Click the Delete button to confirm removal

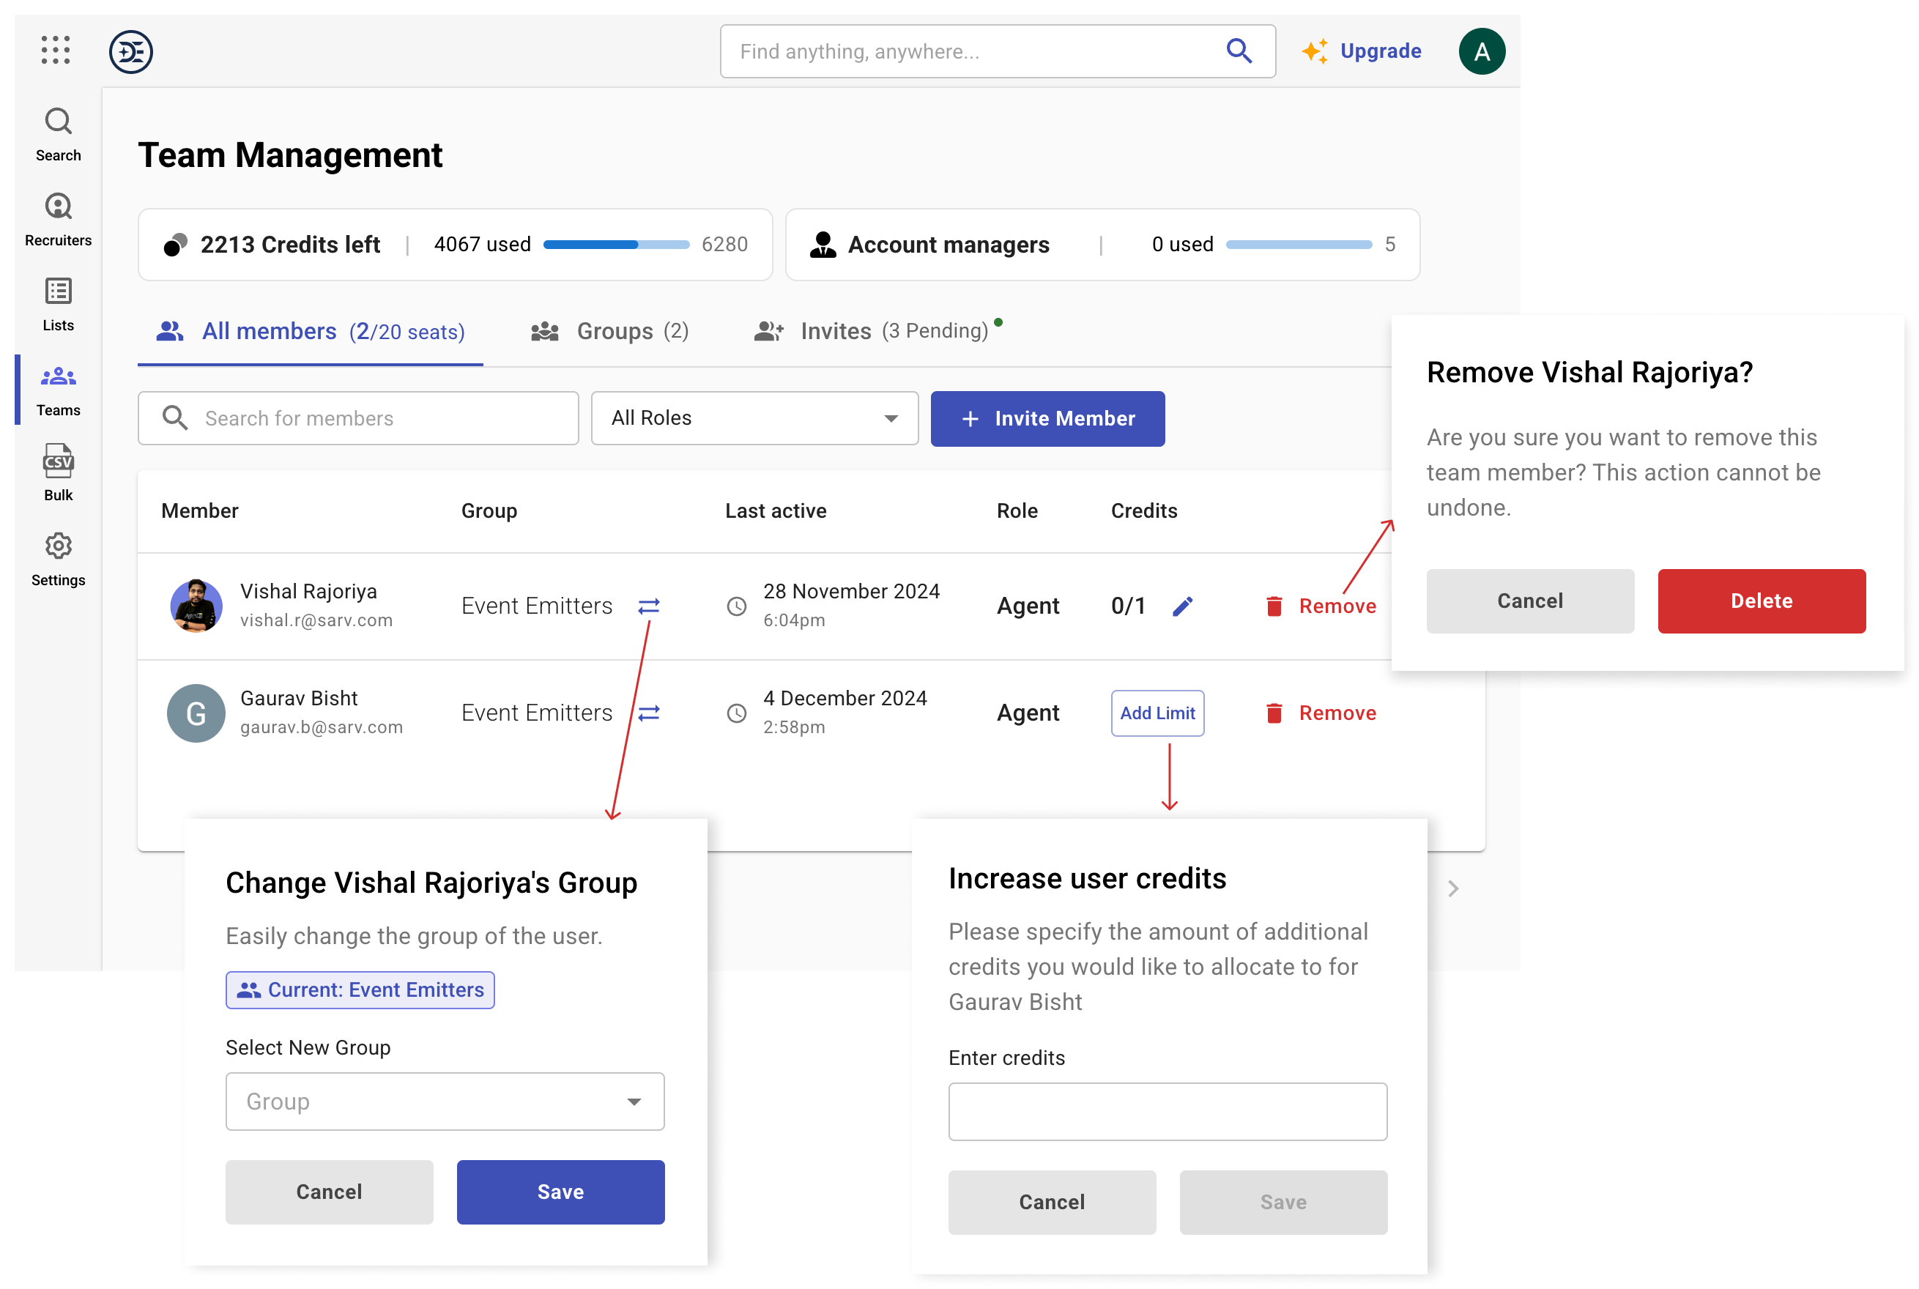pyautogui.click(x=1761, y=600)
